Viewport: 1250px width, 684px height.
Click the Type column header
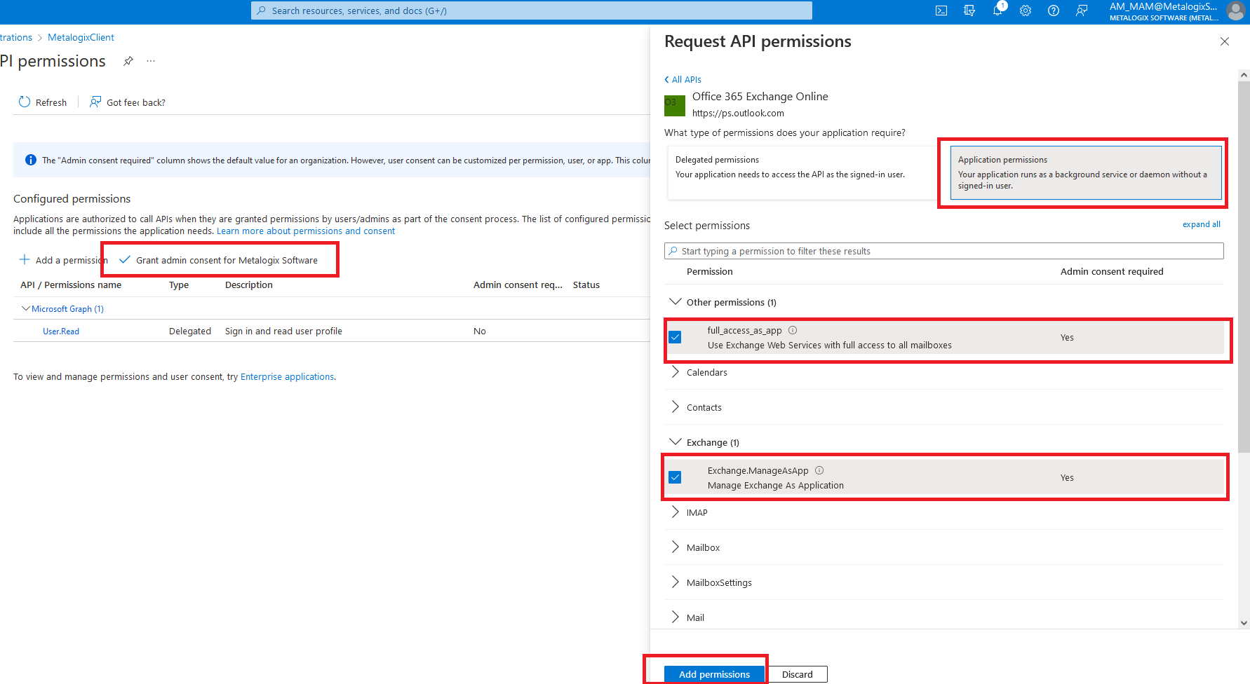179,285
